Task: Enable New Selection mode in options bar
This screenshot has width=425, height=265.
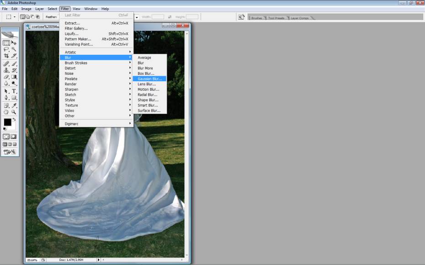Action: tap(23, 17)
